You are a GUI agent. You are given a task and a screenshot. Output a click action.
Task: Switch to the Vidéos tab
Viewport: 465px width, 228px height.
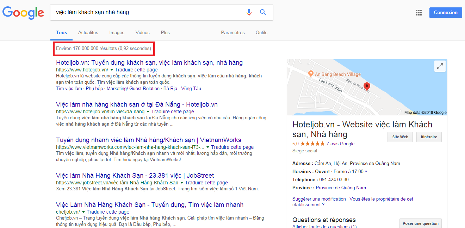(x=142, y=32)
